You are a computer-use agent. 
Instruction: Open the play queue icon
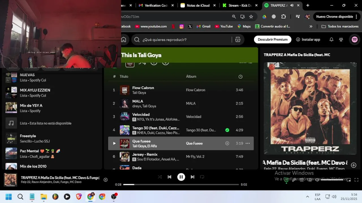pyautogui.click(x=302, y=180)
